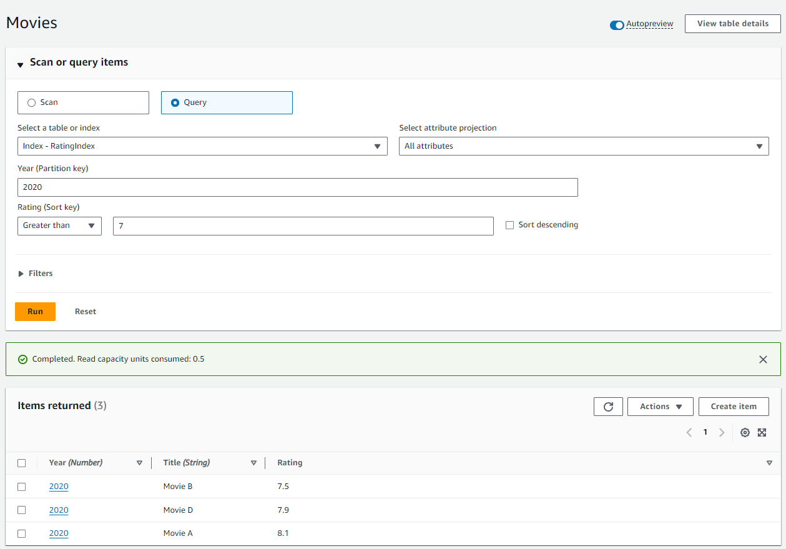
Task: Go to previous results page arrow
Action: (689, 432)
